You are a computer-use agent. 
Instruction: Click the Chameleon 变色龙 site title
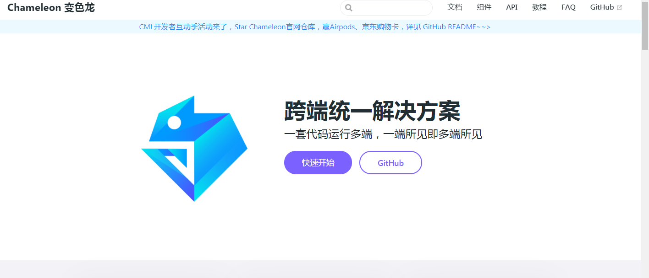click(51, 7)
